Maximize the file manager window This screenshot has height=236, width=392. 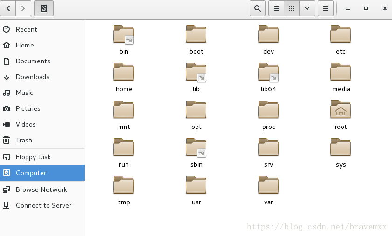tap(366, 8)
